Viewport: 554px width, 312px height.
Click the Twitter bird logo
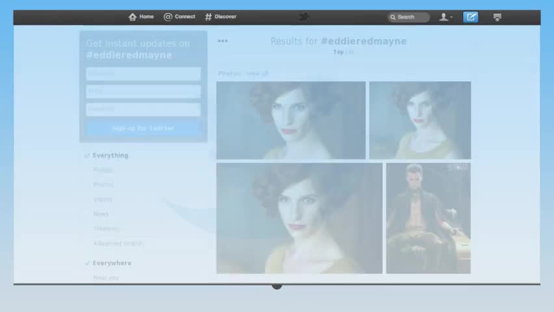click(x=304, y=17)
